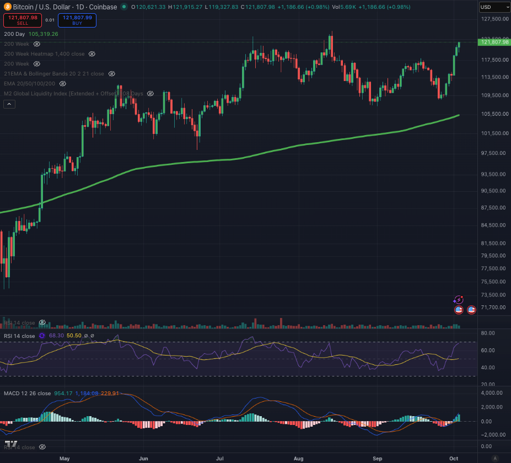
Task: Collapse the indicator legend with the chevron
Action: click(x=9, y=104)
